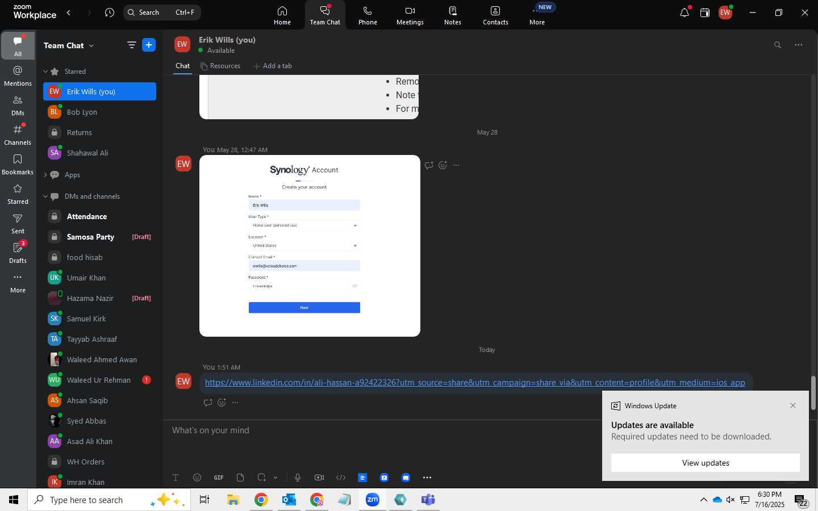The height and width of the screenshot is (511, 818).
Task: Click the chat list filter icon
Action: [x=131, y=45]
